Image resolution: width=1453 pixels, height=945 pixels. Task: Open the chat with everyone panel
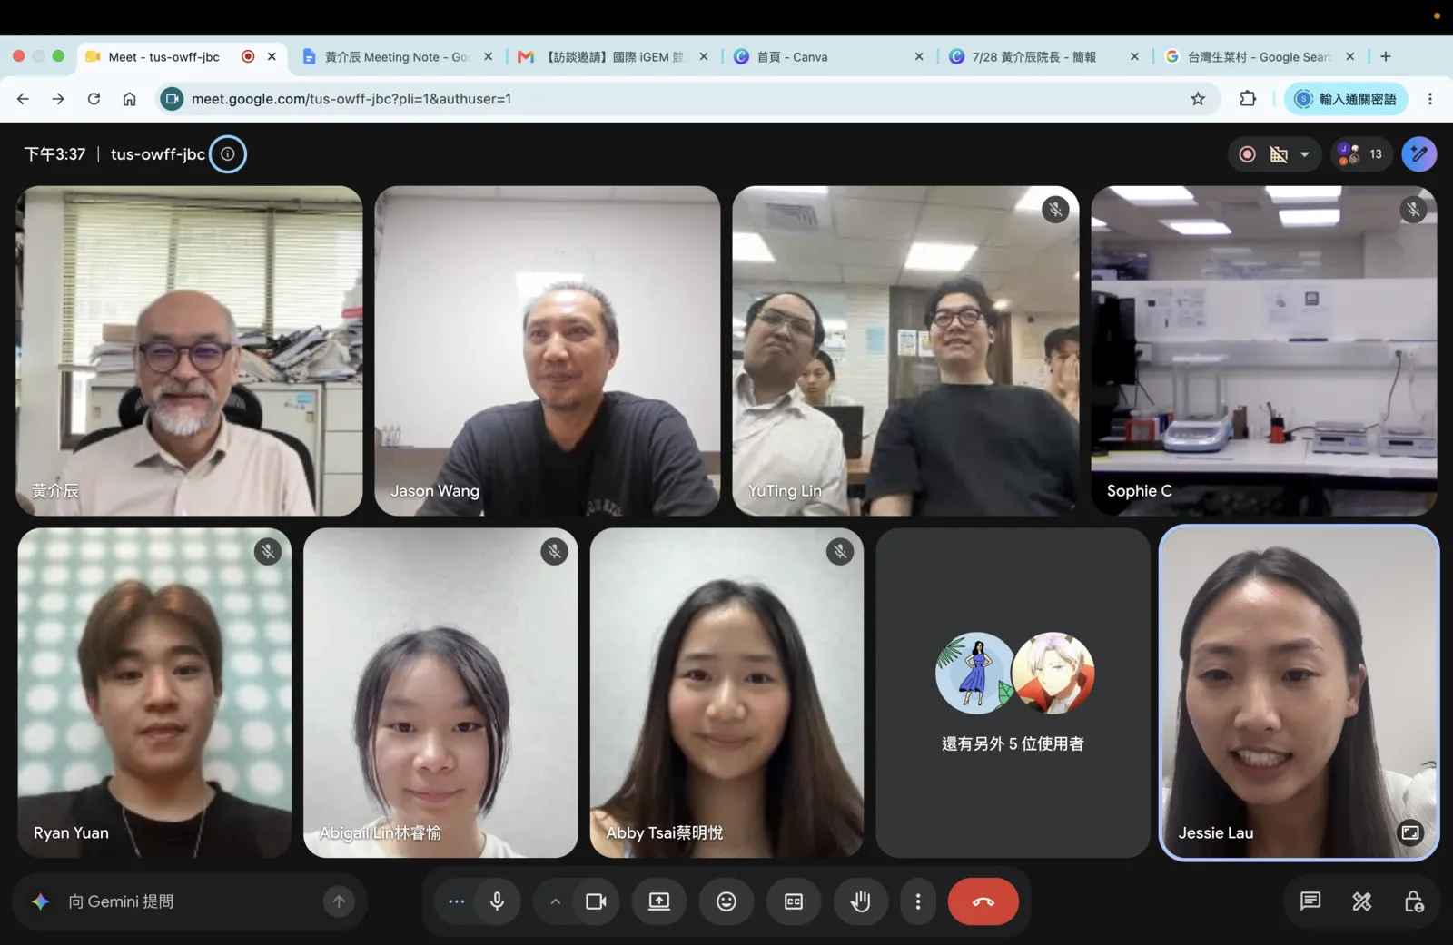click(1310, 901)
